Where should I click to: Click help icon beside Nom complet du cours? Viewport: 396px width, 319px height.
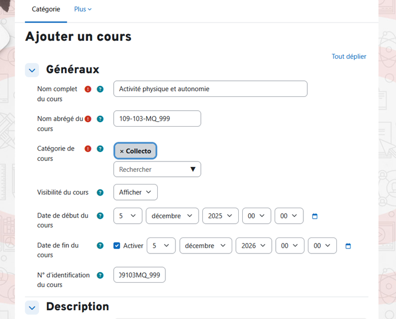click(100, 89)
